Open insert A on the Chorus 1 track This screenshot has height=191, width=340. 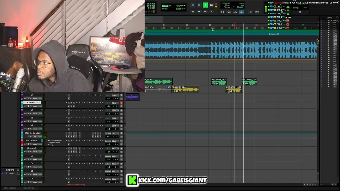pos(69,106)
